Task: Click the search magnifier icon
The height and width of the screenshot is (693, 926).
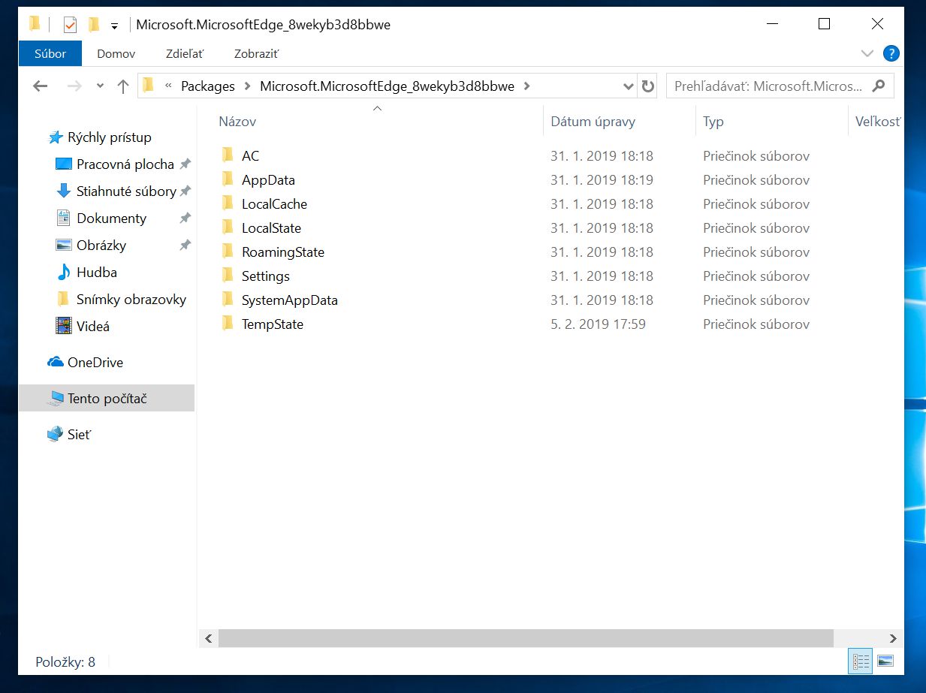Action: (879, 86)
